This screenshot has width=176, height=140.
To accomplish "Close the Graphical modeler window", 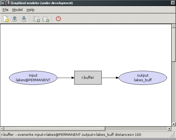I will point(173,3).
